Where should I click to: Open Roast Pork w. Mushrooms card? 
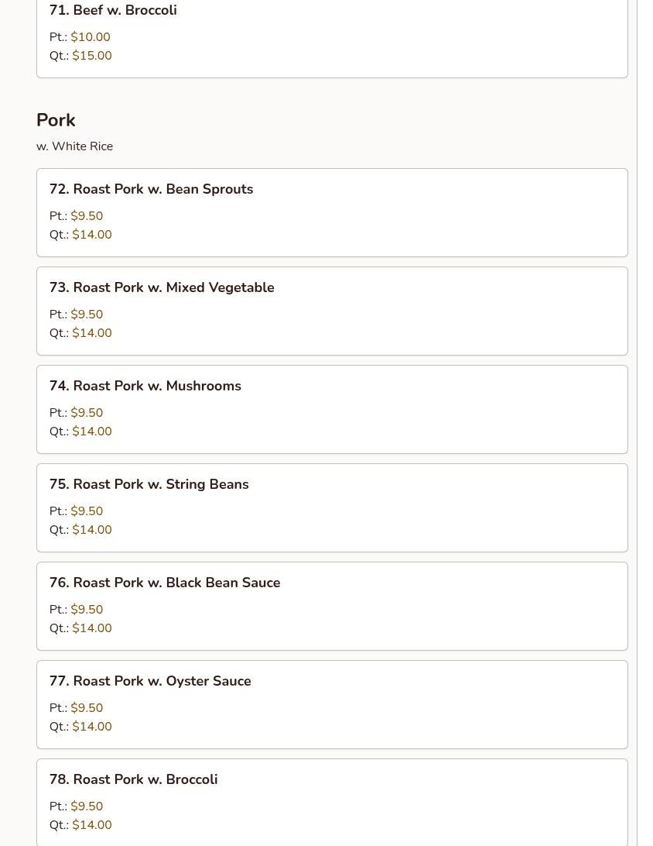click(x=145, y=386)
